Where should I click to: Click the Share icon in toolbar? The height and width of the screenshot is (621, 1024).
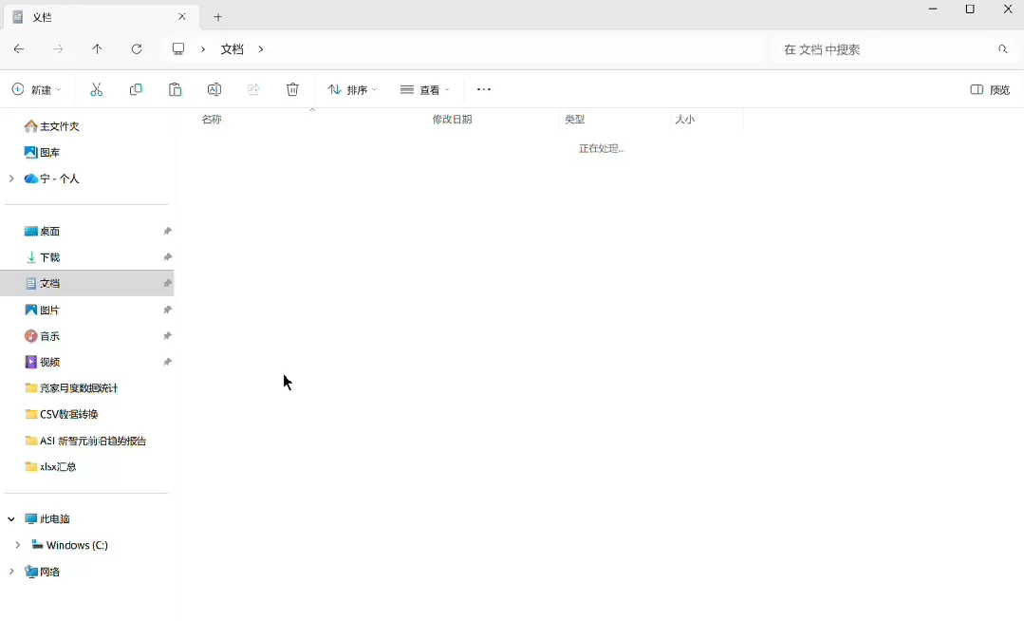253,89
